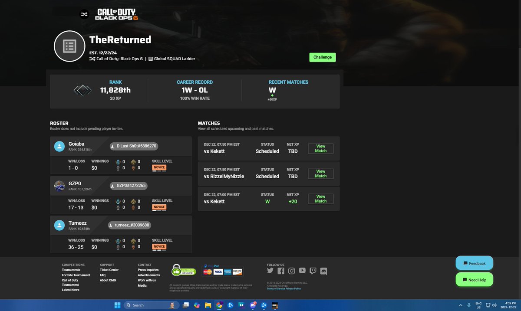The width and height of the screenshot is (521, 311).
Task: Click the Comodo Secure badge
Action: [x=184, y=270]
